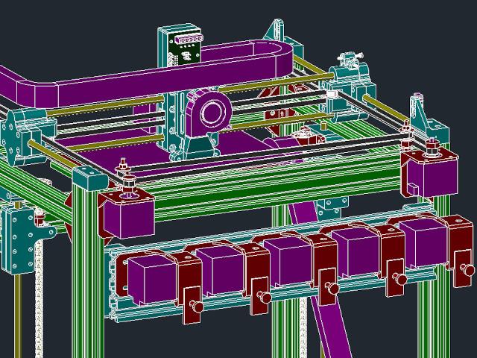This screenshot has height=358, width=477.
Task: Select the green circuit board at the top
Action: pos(185,50)
